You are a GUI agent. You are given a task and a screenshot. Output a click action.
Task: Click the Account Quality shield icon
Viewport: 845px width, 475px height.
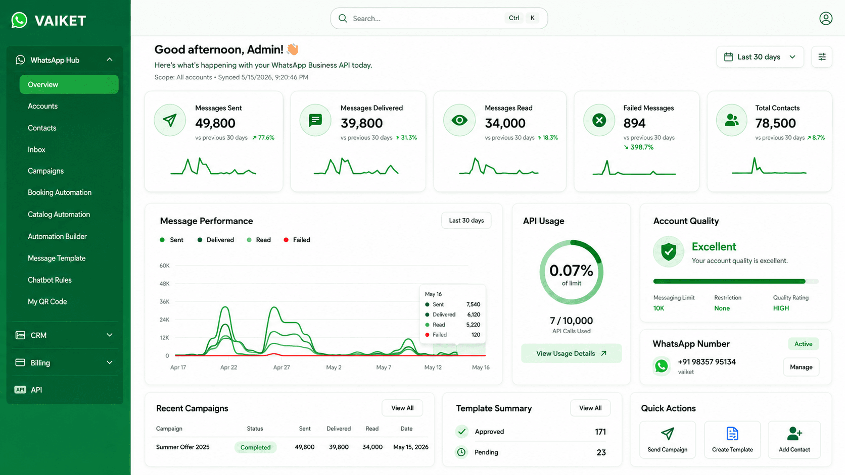click(x=669, y=251)
